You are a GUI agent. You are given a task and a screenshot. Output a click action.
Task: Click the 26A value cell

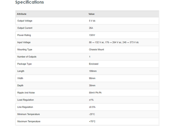pos(91,28)
